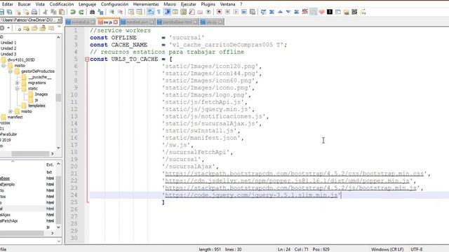This screenshot has width=449, height=252.
Task: Click the Function list toolbar icon
Action: coord(192,12)
